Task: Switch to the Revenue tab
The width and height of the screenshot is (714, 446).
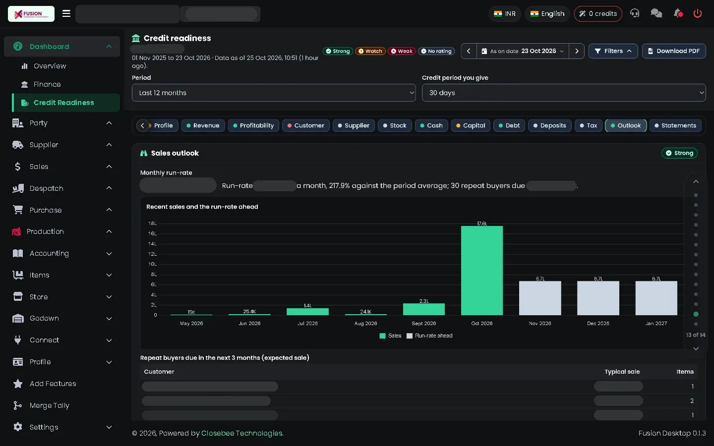Action: tap(203, 125)
